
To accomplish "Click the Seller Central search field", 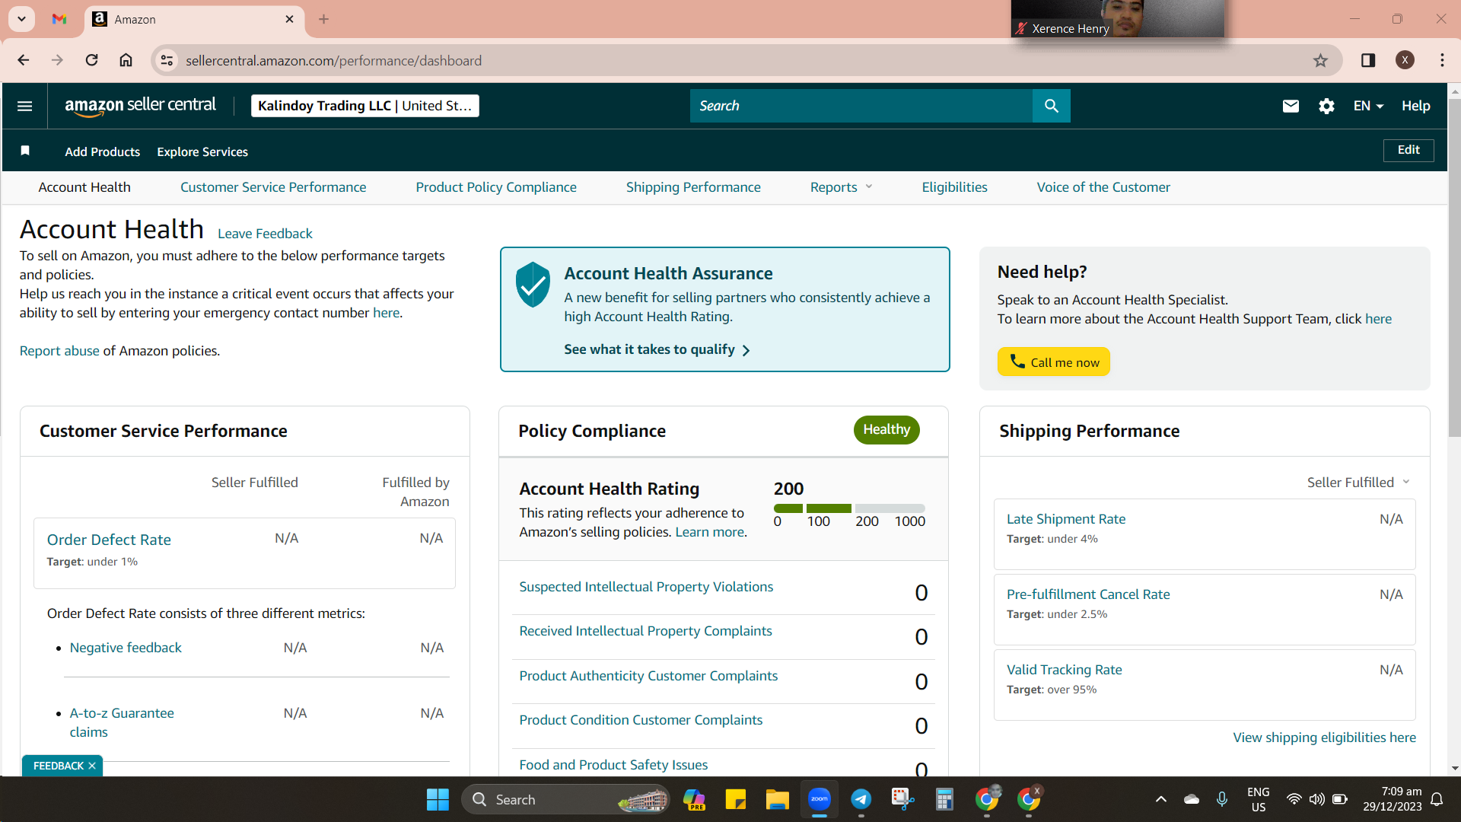I will [861, 106].
